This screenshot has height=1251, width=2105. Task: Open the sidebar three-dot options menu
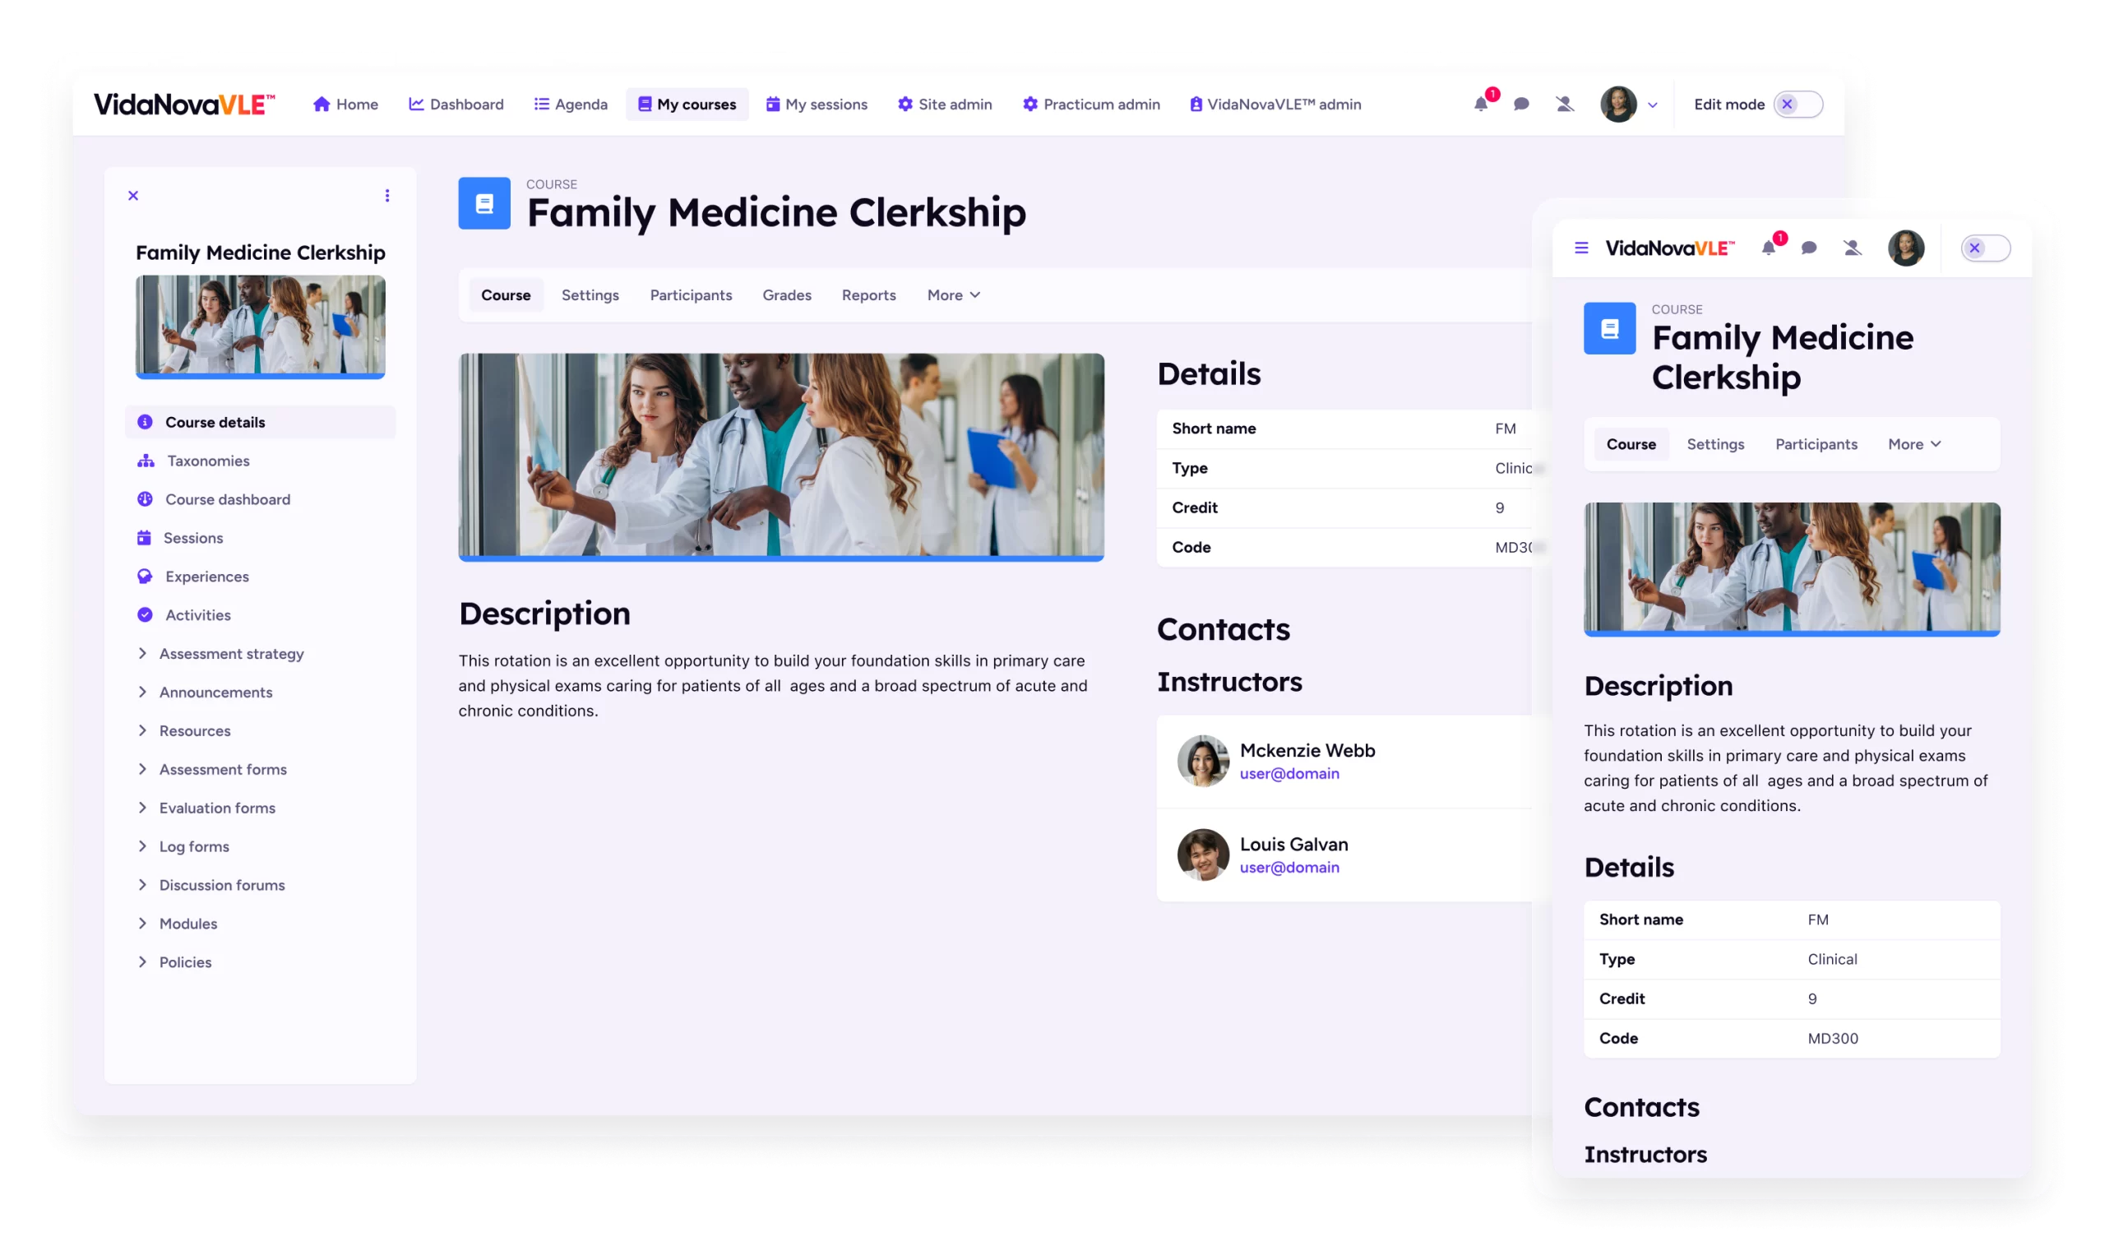(x=386, y=196)
